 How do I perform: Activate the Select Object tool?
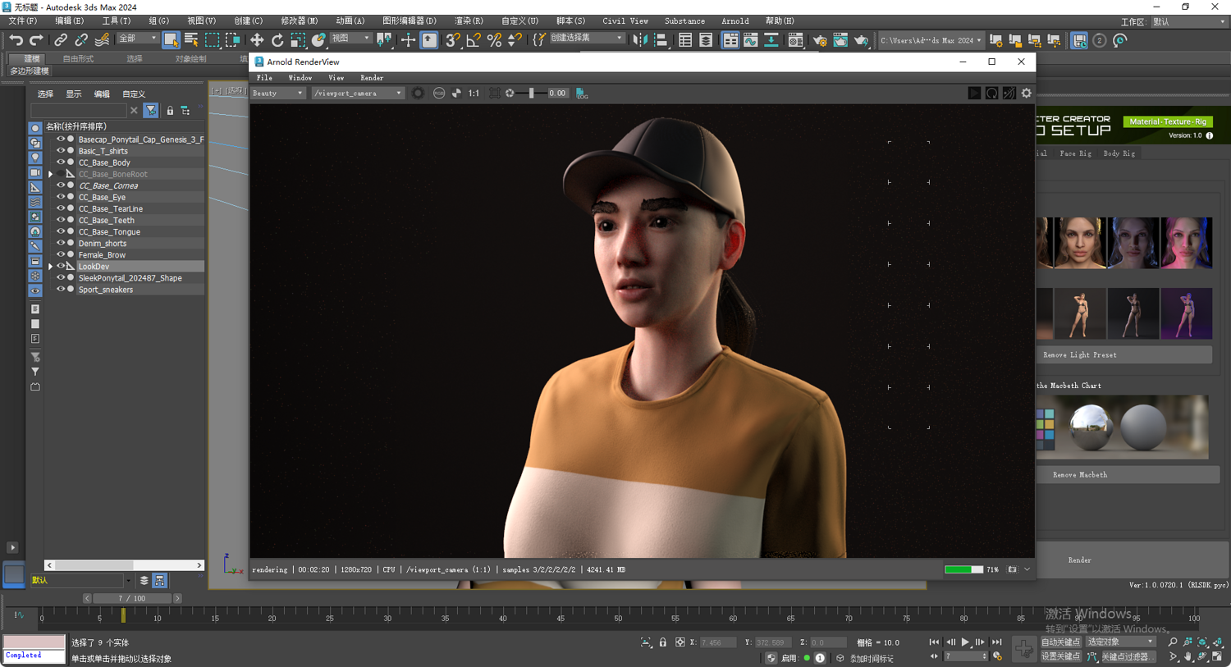pos(171,39)
